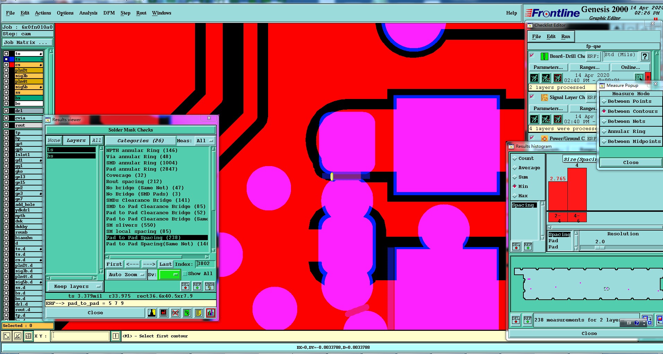Open the green Sv color dropdown
Screen dimensions: 663x354
click(169, 275)
